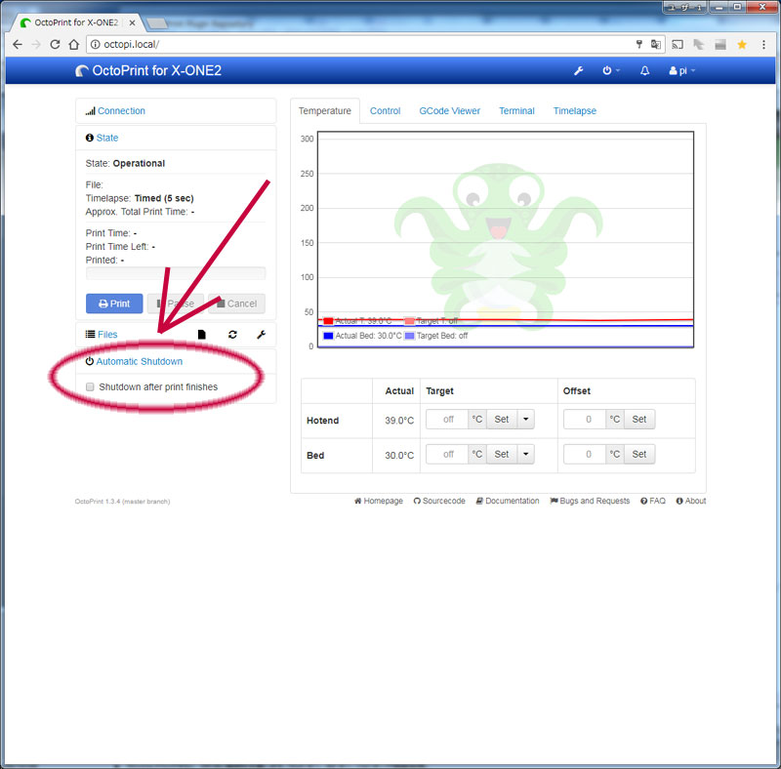Click the Pause button
The height and width of the screenshot is (769, 781).
176,304
